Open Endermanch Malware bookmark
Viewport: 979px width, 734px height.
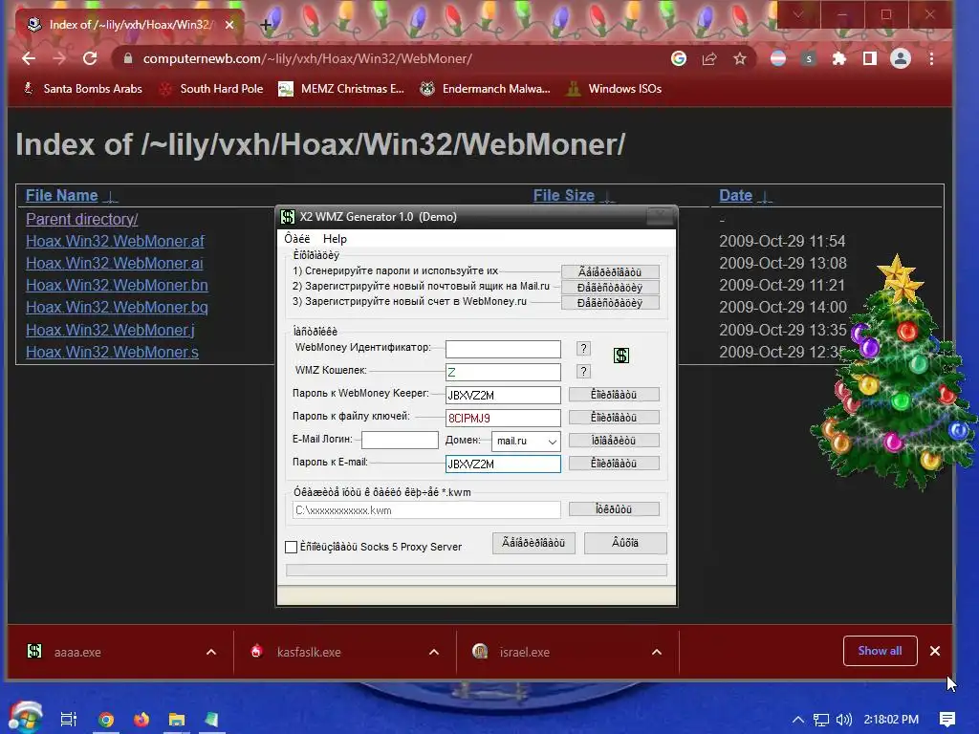485,89
